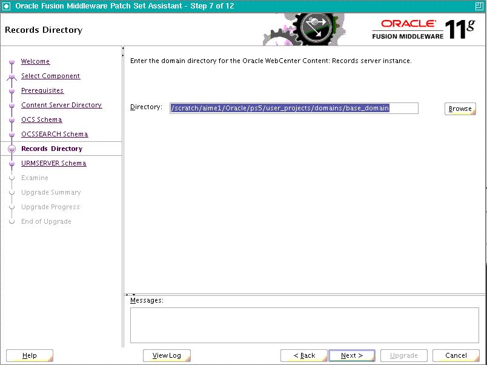This screenshot has width=487, height=365.
Task: Open the OCSSEARCH Schema step
Action: [55, 135]
